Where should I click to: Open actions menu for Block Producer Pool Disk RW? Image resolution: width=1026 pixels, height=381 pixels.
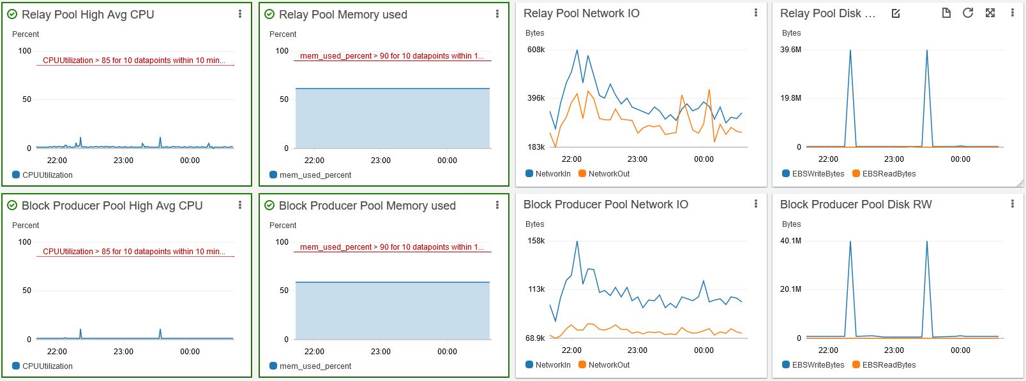(x=1013, y=204)
